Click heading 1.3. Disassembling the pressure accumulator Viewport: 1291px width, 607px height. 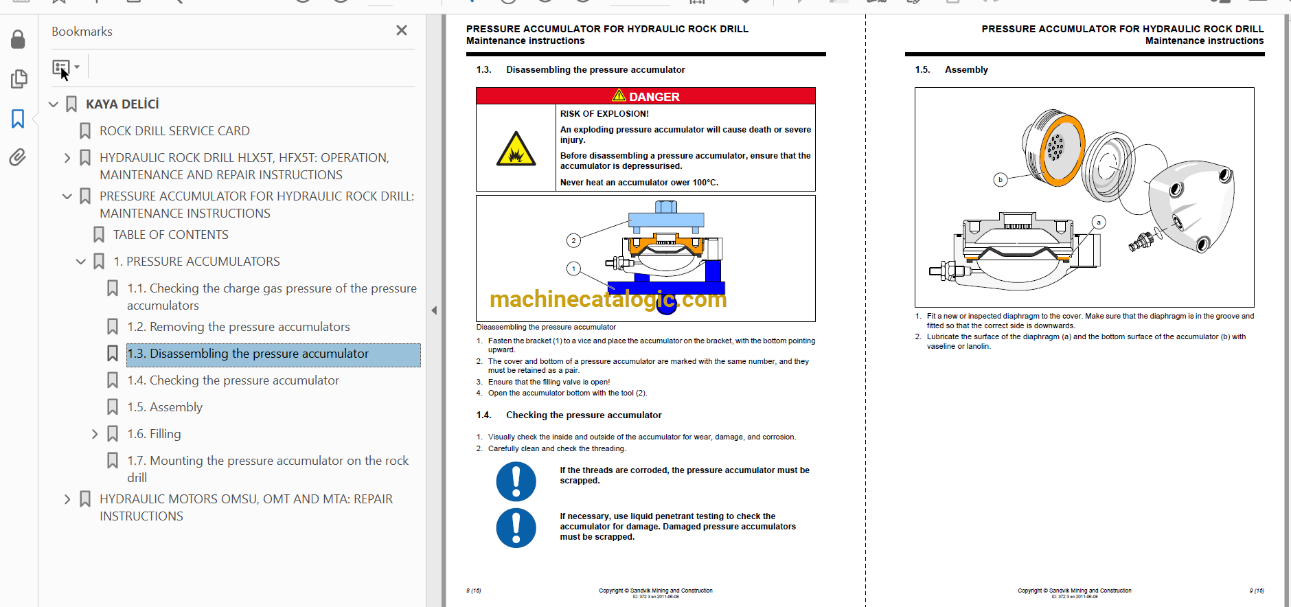tap(580, 70)
